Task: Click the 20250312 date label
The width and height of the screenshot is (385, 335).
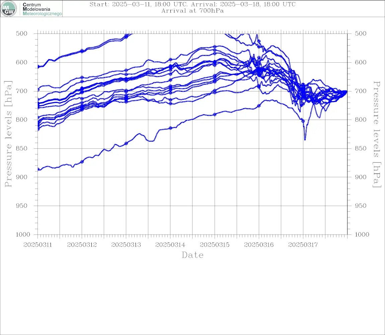Action: (x=82, y=245)
